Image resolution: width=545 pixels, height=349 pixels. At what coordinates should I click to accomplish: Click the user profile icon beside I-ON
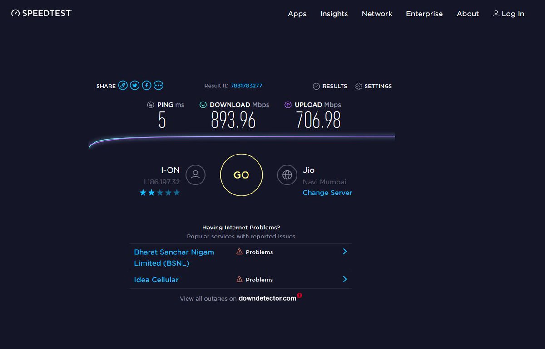[195, 175]
